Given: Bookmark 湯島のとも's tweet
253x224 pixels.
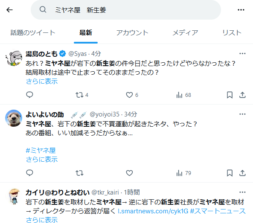Looking at the screenshot, I should pos(230,95).
